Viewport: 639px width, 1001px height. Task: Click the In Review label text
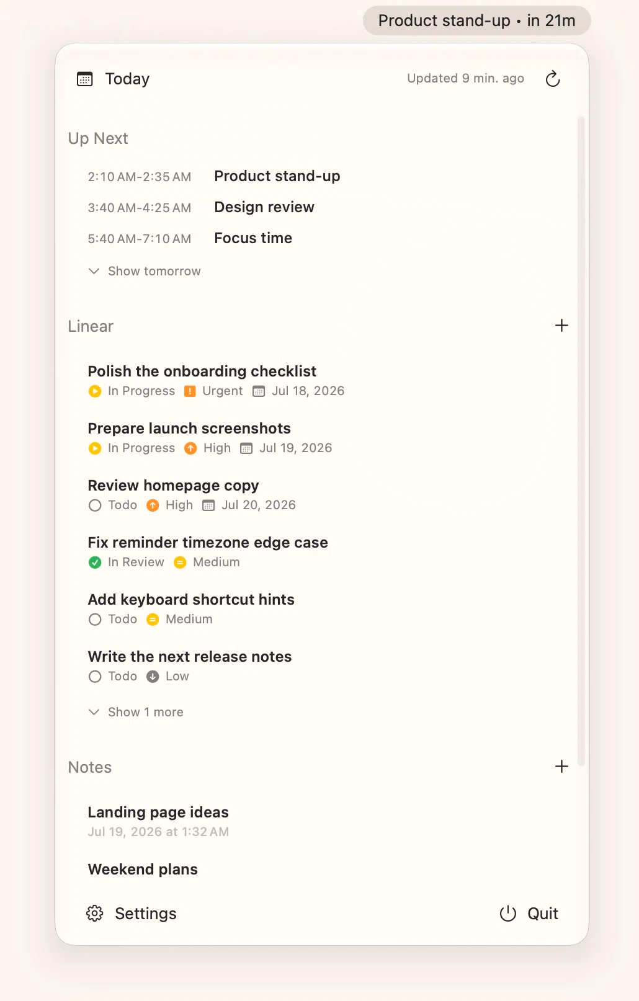(136, 563)
